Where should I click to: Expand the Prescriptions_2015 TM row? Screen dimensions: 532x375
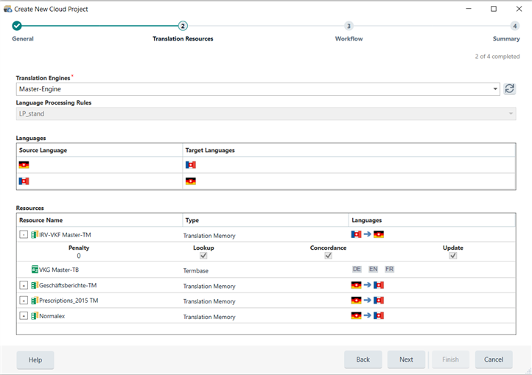24,301
